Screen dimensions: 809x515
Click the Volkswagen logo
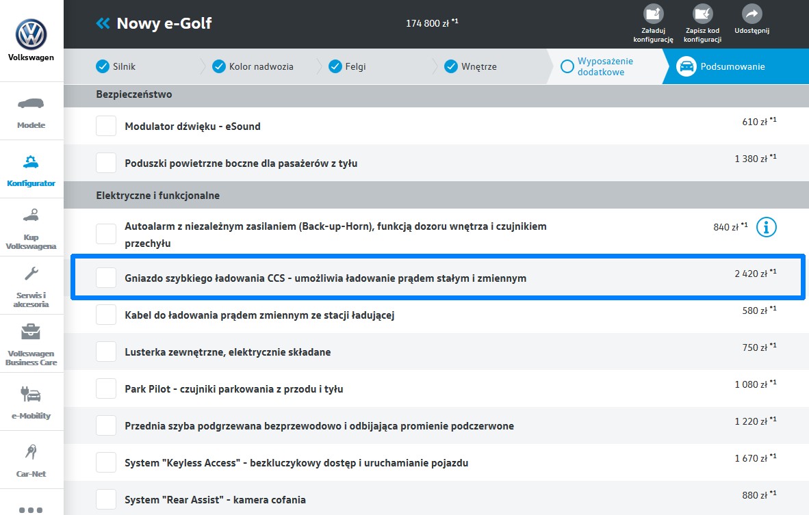click(31, 35)
